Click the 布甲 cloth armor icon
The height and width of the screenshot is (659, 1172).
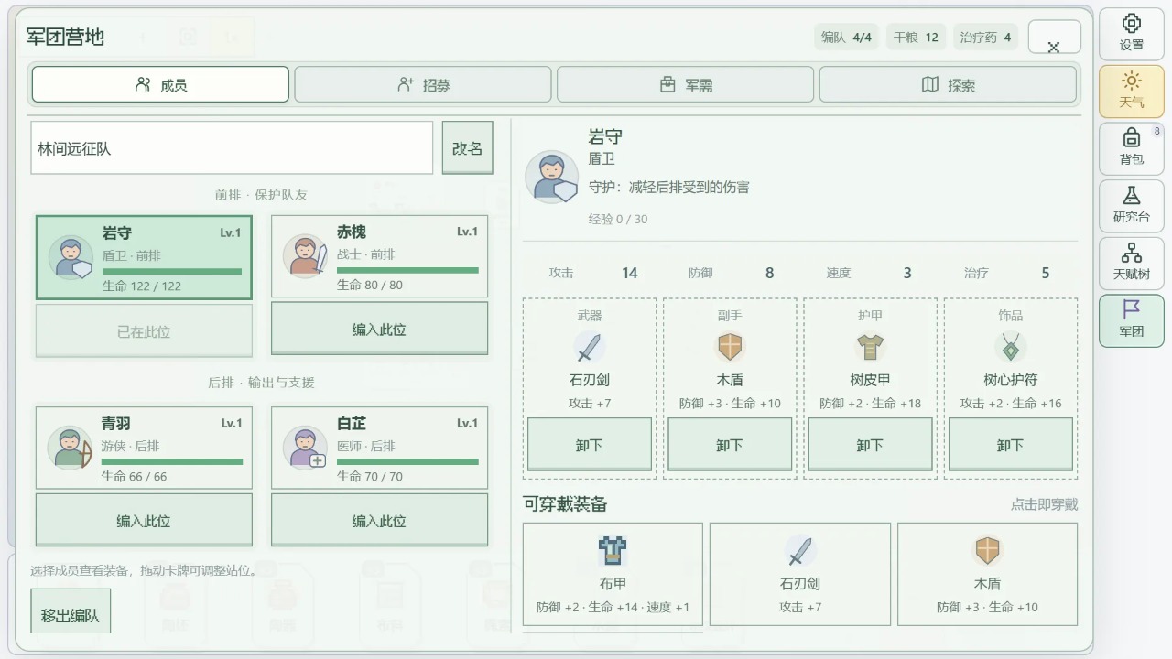[x=613, y=551]
